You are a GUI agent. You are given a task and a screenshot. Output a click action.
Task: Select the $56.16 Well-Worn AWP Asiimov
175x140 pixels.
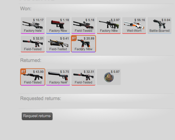pyautogui.click(x=134, y=25)
